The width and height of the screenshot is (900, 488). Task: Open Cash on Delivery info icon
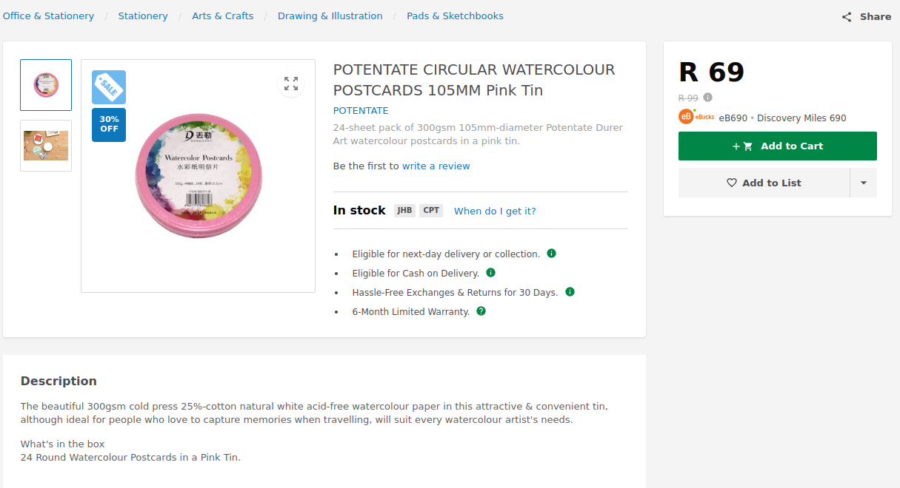point(490,273)
